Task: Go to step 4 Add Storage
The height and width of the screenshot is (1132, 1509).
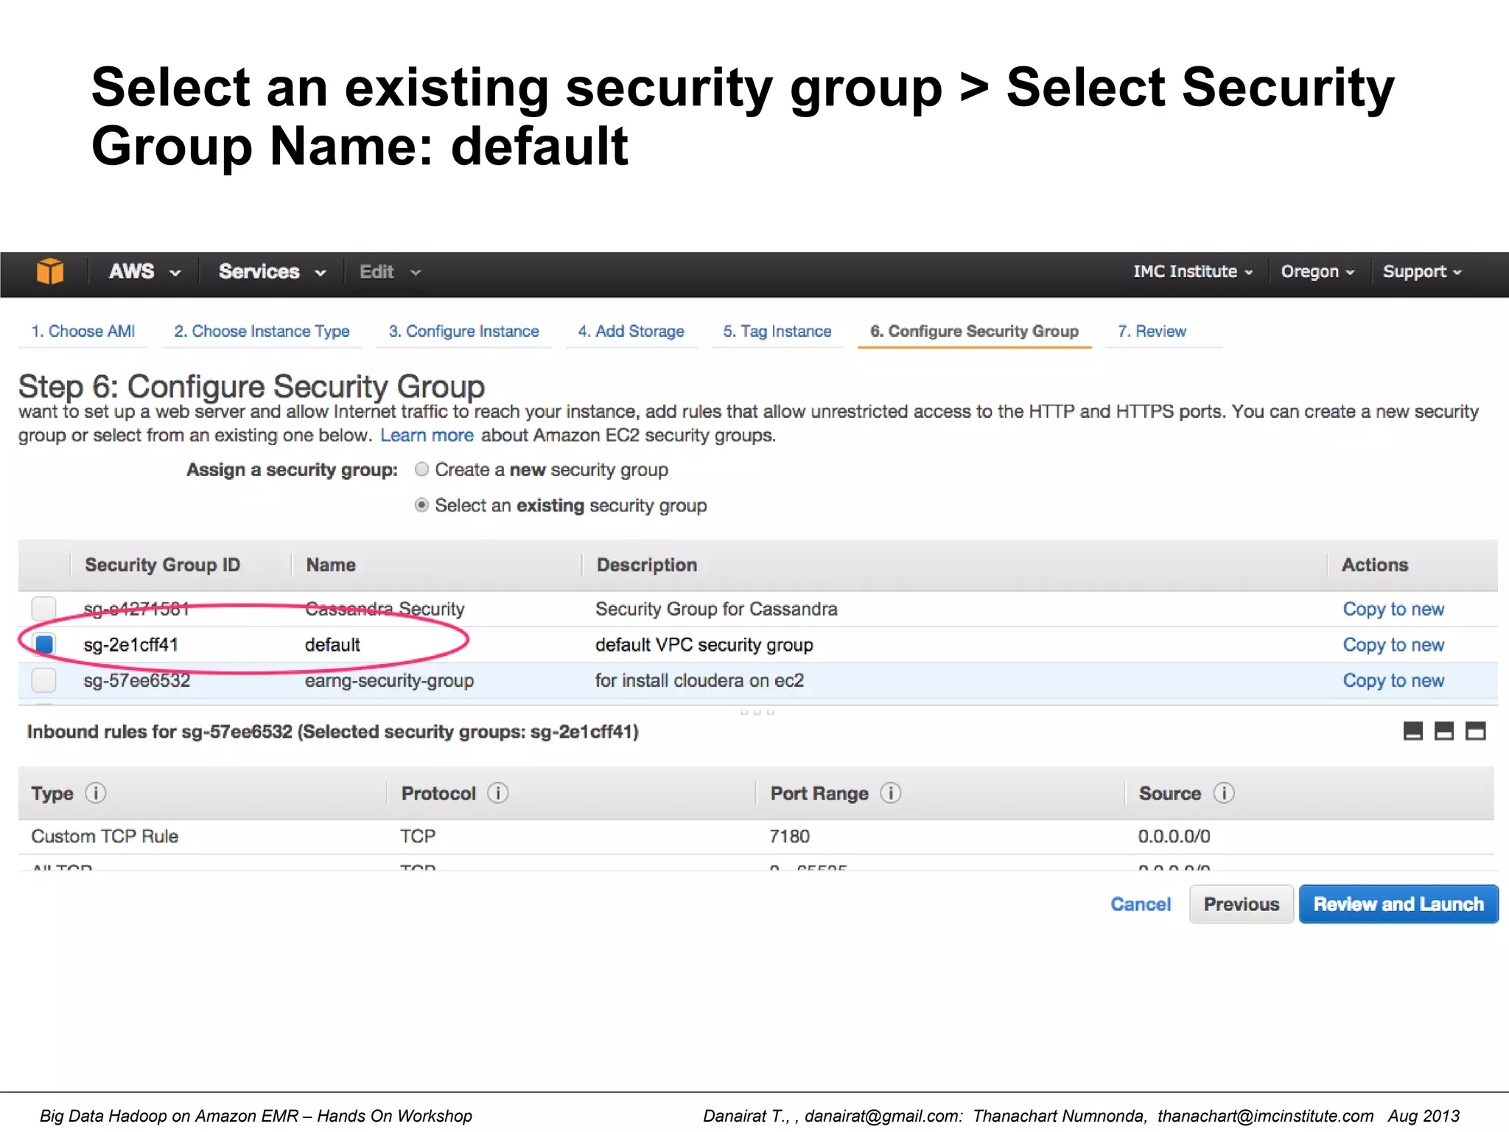Action: pos(631,332)
